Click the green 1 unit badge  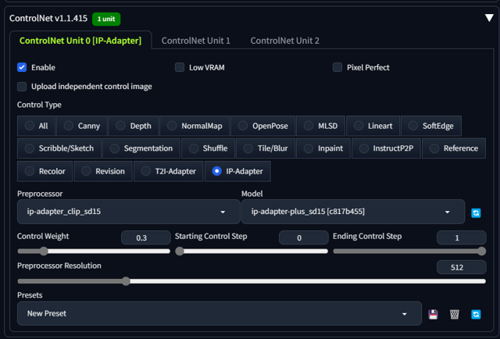[x=106, y=19]
